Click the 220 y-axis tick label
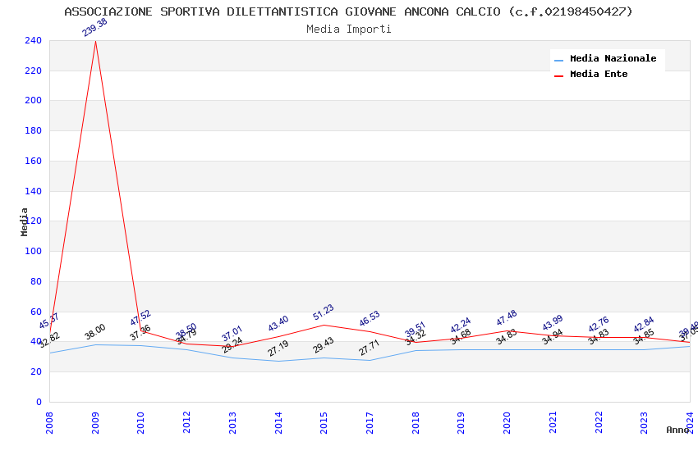 pyautogui.click(x=34, y=71)
